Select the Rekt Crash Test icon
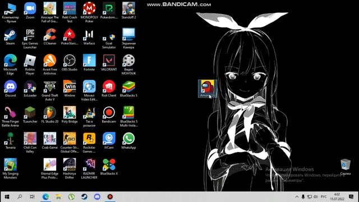This screenshot has width=359, height=202. coord(70,12)
